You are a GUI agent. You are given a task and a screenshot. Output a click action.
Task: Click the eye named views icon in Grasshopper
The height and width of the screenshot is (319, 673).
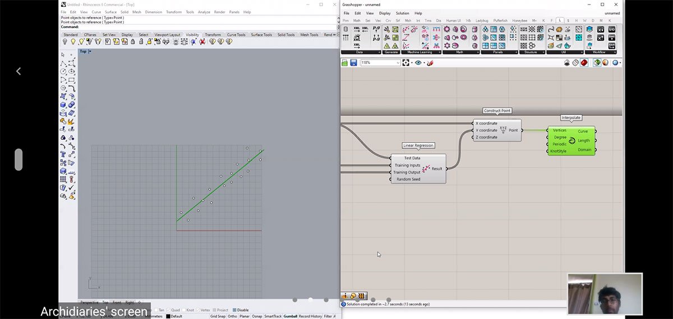418,63
